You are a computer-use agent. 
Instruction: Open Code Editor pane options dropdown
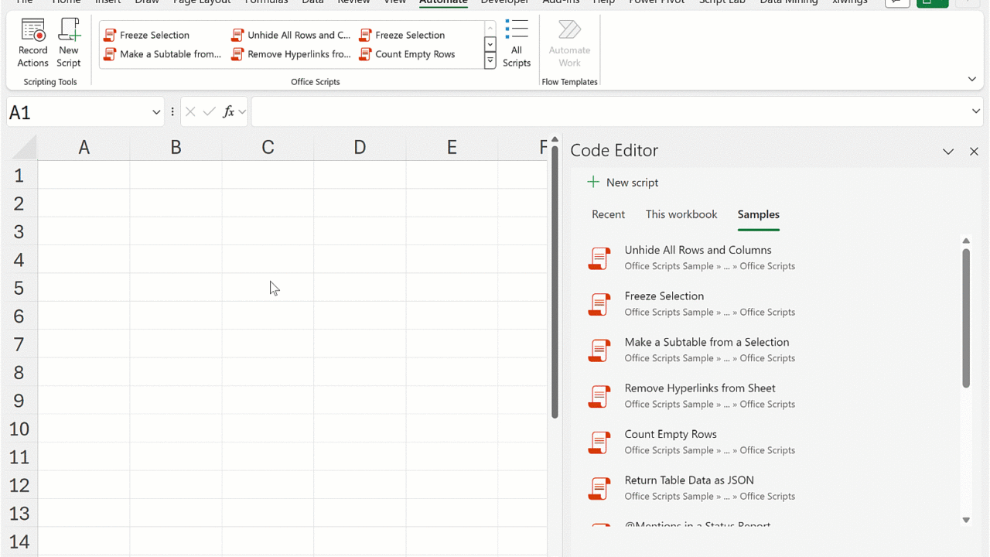click(x=948, y=152)
